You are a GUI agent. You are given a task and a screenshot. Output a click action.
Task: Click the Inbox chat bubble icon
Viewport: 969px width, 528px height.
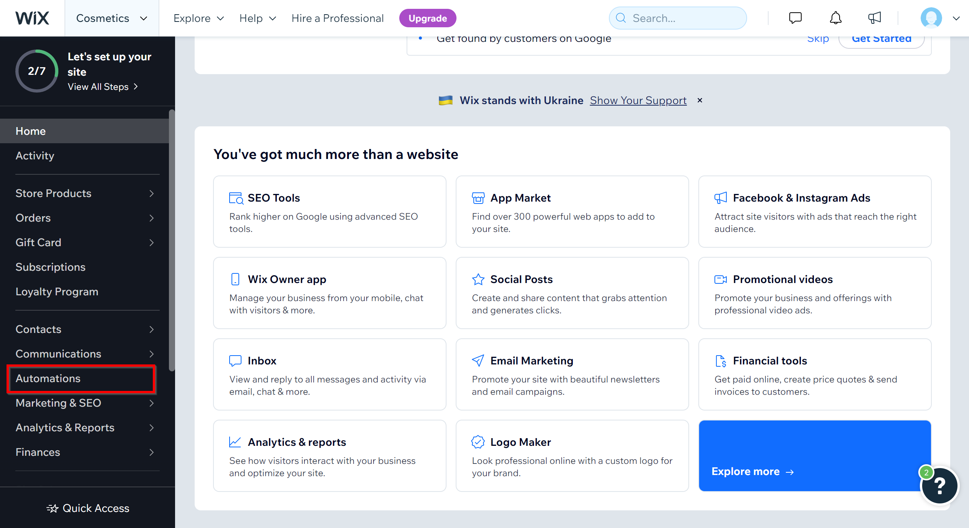click(x=235, y=361)
